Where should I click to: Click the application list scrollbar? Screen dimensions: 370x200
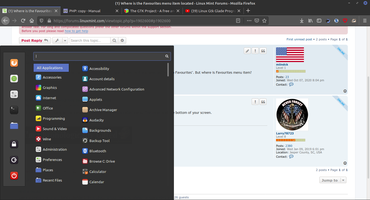(168, 70)
